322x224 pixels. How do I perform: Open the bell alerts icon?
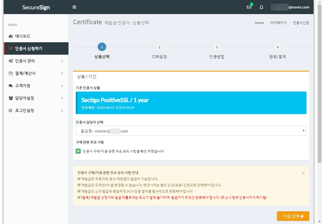[x=261, y=7]
